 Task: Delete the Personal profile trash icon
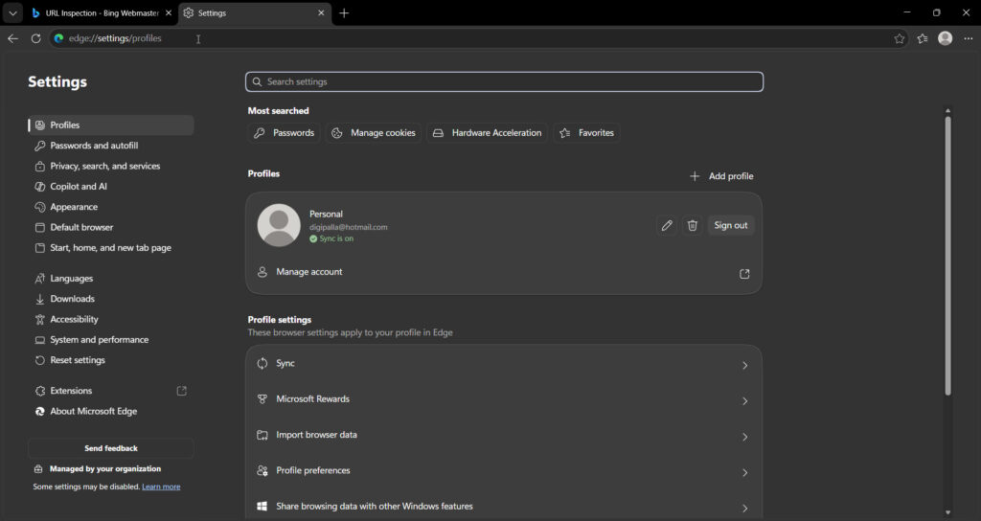(x=692, y=225)
